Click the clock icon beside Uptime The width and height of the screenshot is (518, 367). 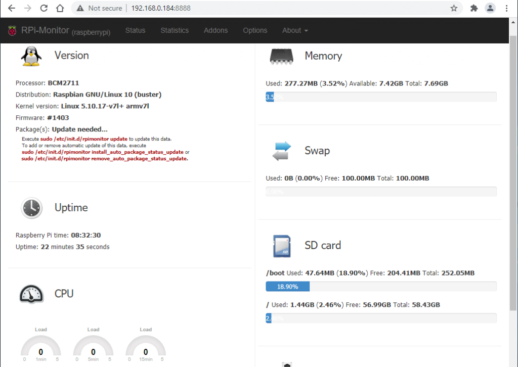[31, 208]
